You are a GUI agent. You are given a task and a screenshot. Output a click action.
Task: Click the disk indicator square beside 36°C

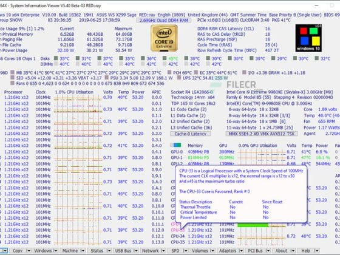point(143,58)
